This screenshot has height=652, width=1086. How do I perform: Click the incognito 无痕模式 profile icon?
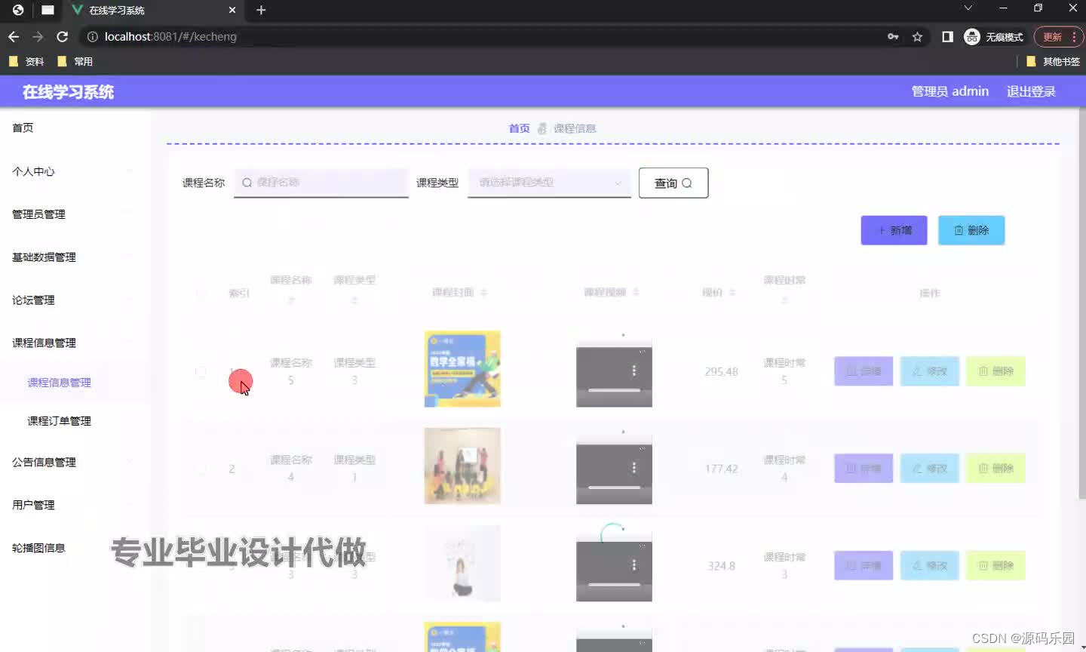click(x=971, y=36)
